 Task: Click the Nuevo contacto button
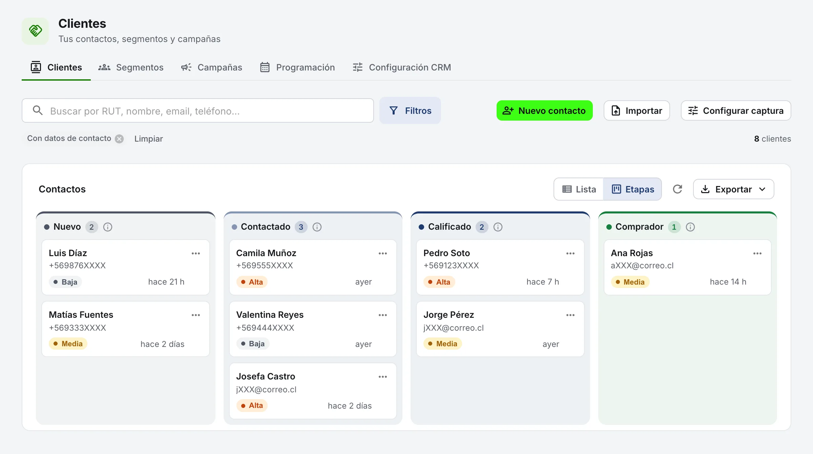pos(545,110)
